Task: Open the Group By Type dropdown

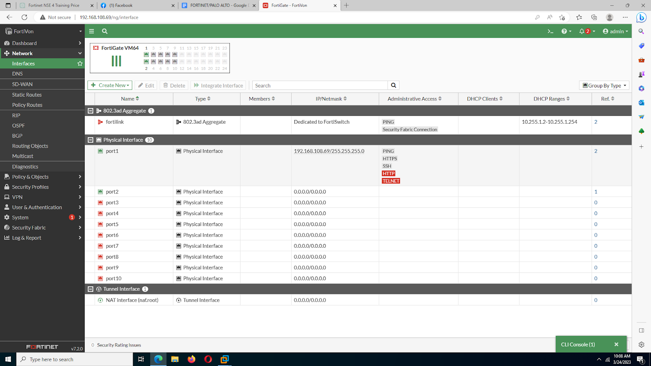Action: point(604,85)
